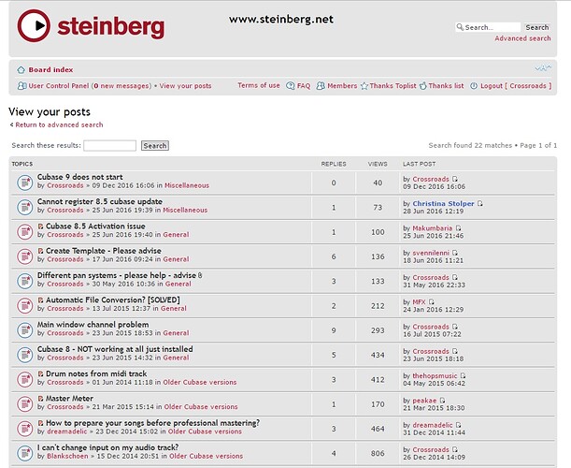Open Board index home icon

click(x=21, y=69)
